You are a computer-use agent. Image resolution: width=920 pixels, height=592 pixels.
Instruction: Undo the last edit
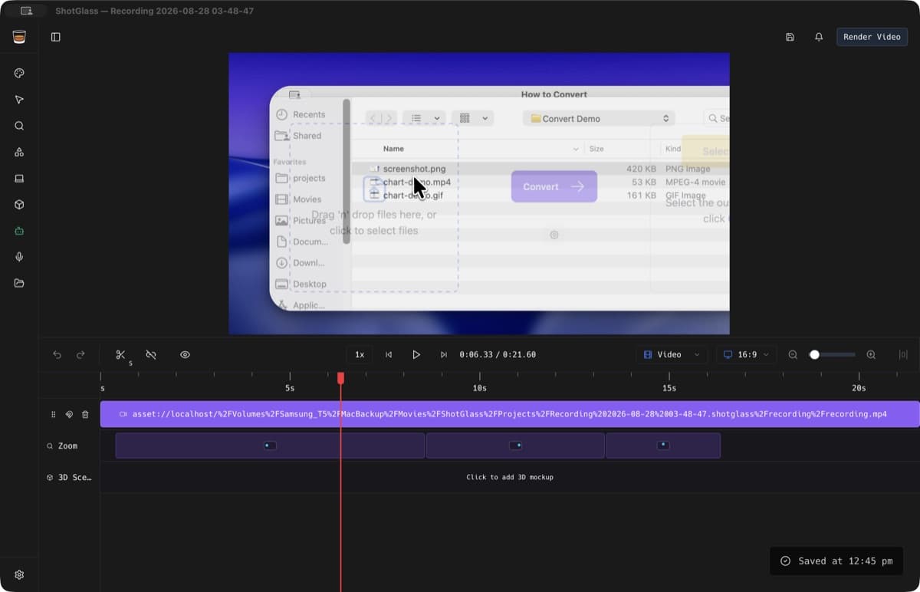coord(57,355)
